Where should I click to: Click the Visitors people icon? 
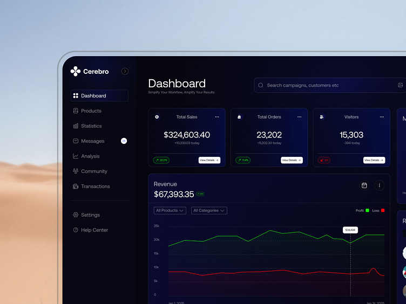click(322, 117)
